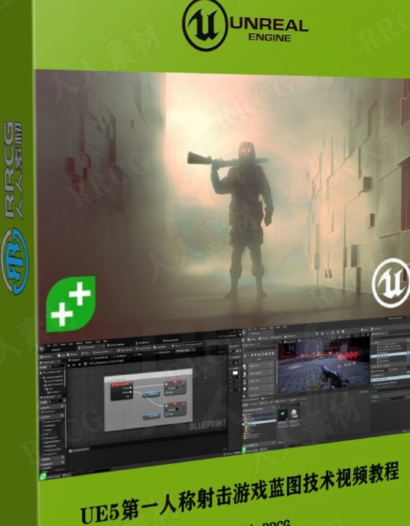410x526 pixels.
Task: Select the red event node in the graph
Action: (x=122, y=391)
